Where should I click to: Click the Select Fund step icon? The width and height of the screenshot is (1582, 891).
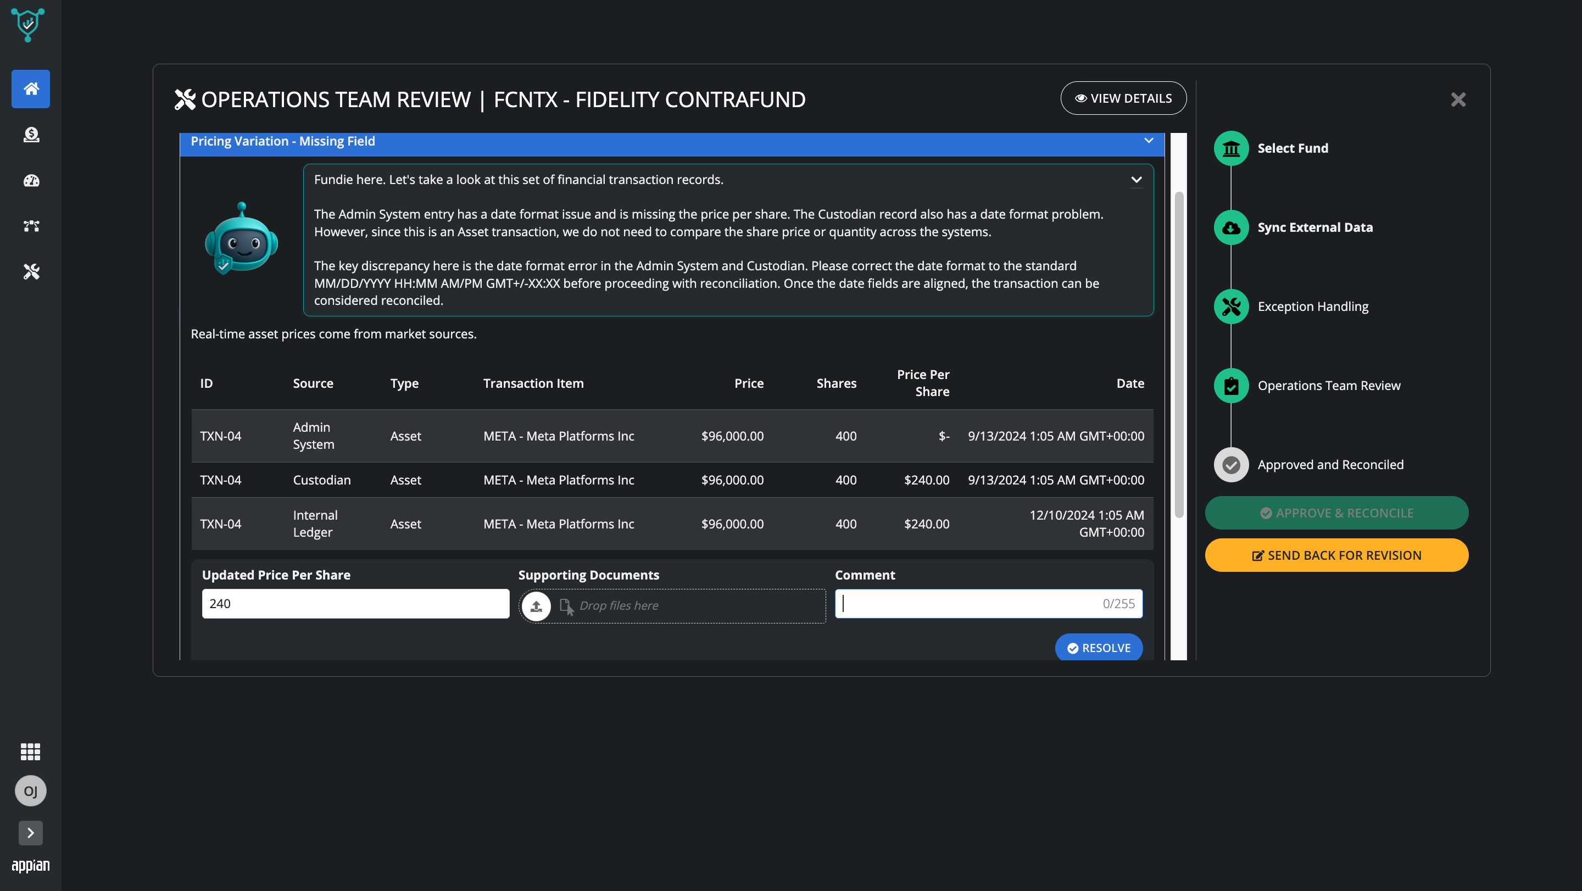click(1230, 148)
